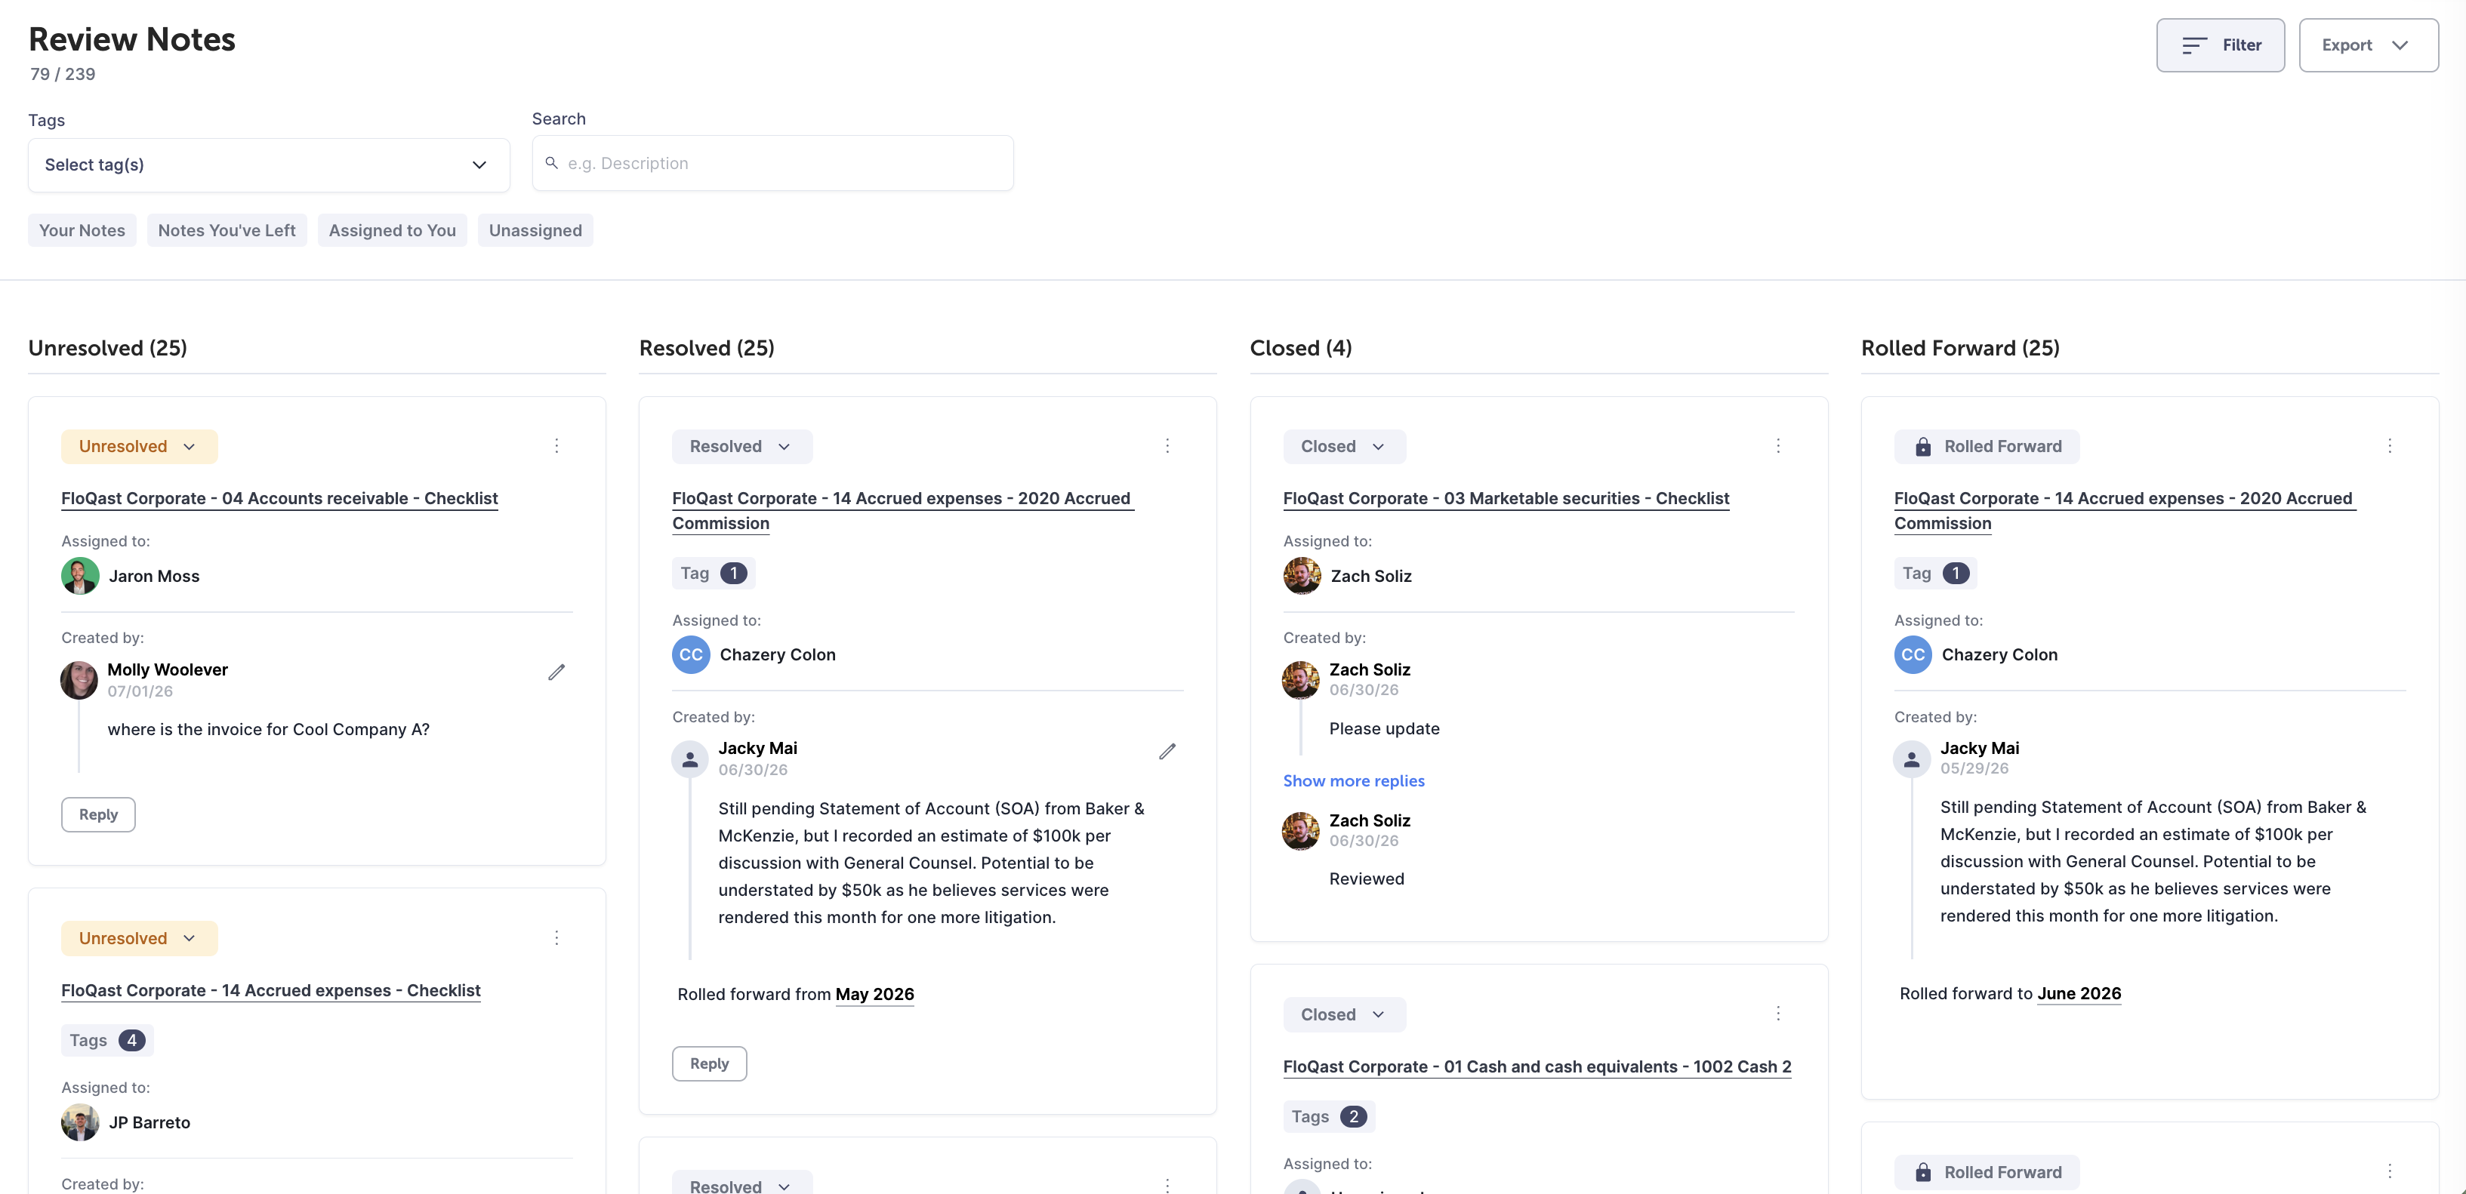The height and width of the screenshot is (1194, 2466).
Task: Click Chazery Colon's CC avatar in Resolved card
Action: [x=691, y=654]
